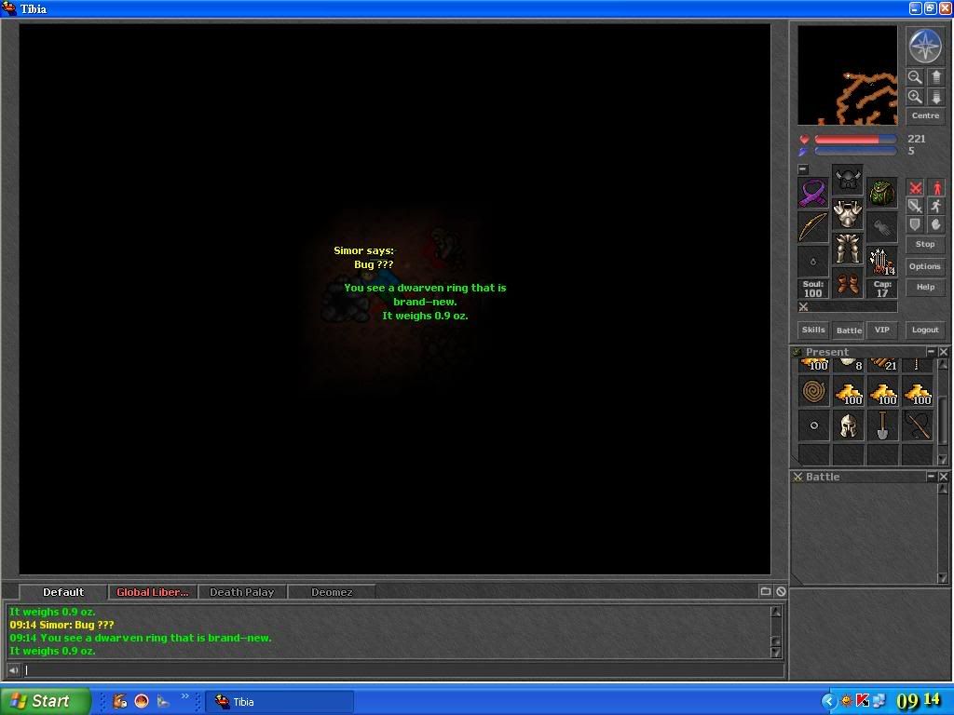Click the Stop button
The height and width of the screenshot is (715, 954).
pos(925,244)
